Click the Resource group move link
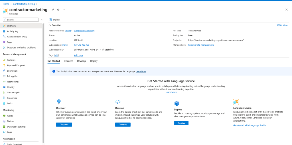This screenshot has width=292, height=145. [68, 31]
